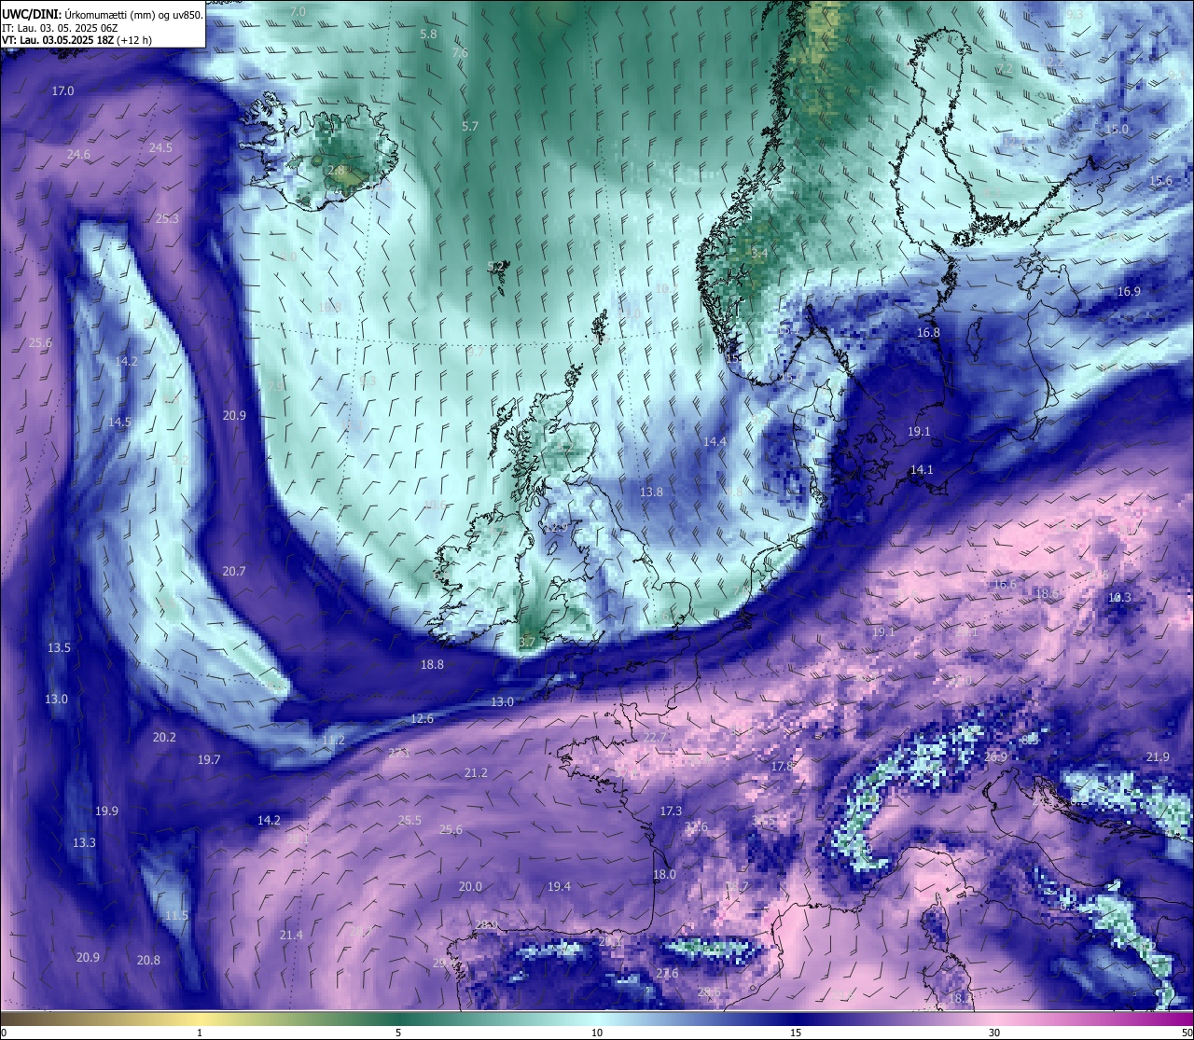Pick the dark navy colorbar segment above tick 15
1194x1040 pixels.
point(796,1019)
